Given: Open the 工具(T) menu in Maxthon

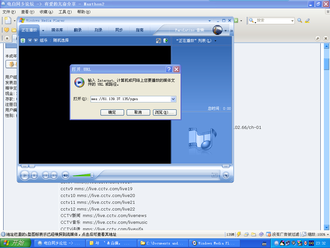Looking at the screenshot, I should (65, 12).
